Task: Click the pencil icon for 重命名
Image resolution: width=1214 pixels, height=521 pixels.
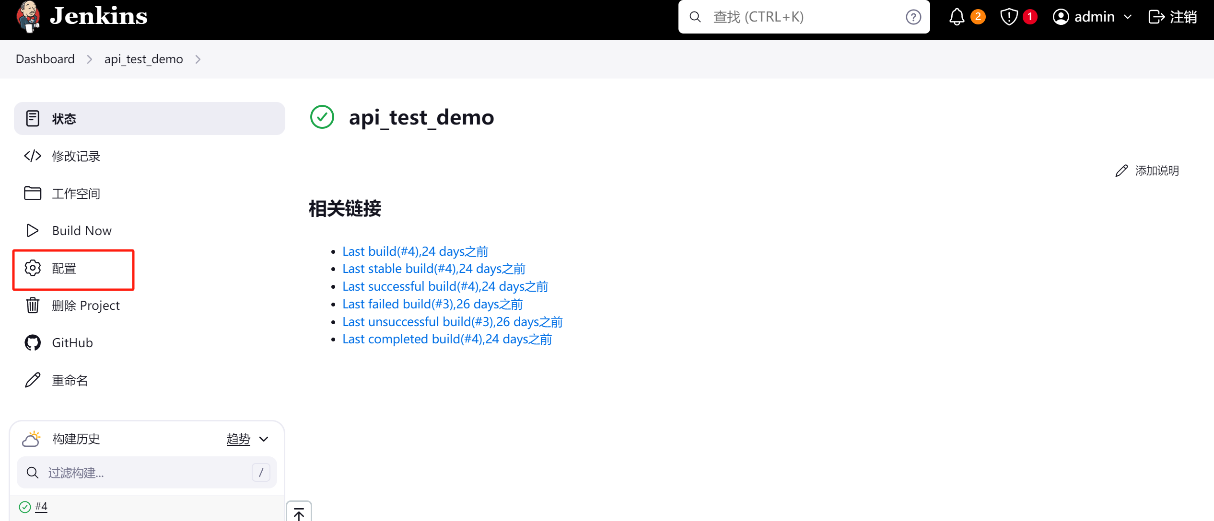Action: [x=33, y=380]
